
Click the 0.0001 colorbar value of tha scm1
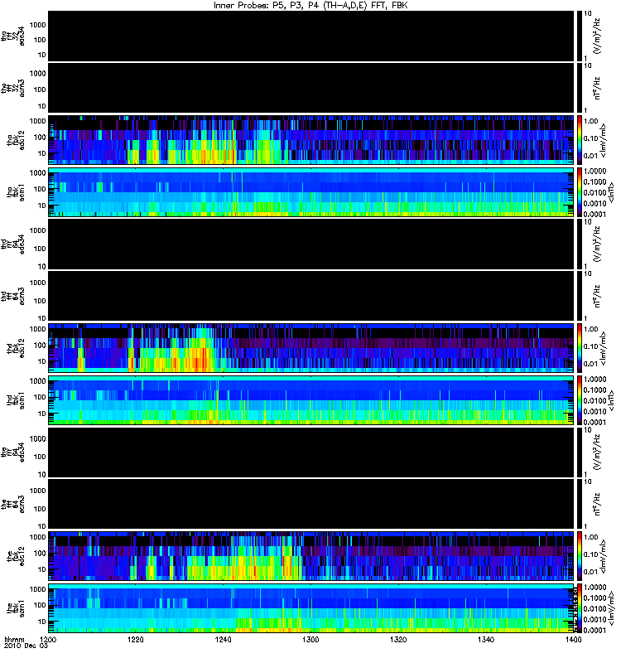click(x=595, y=214)
